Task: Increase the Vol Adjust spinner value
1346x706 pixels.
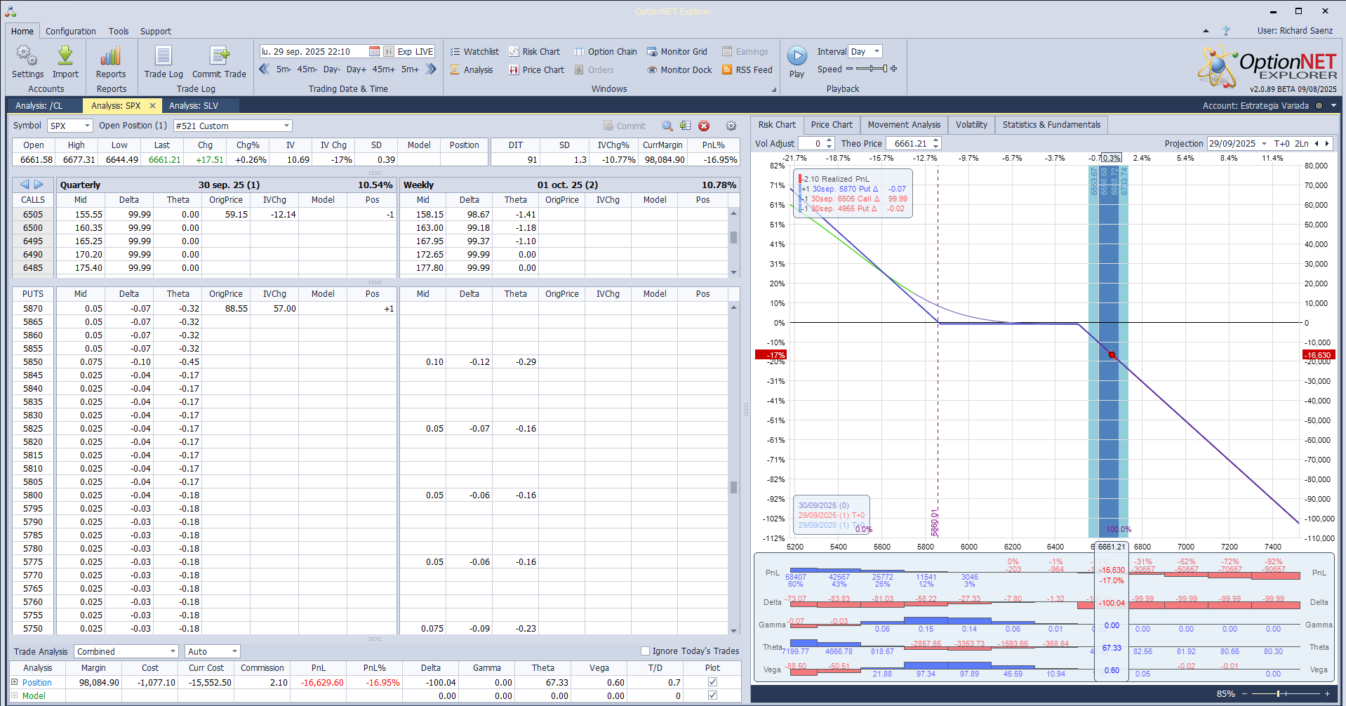Action: click(829, 140)
